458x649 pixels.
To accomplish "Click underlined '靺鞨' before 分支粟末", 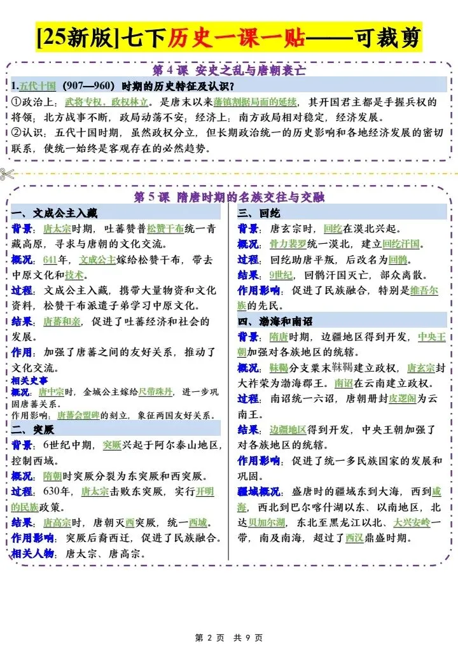I will coord(279,368).
